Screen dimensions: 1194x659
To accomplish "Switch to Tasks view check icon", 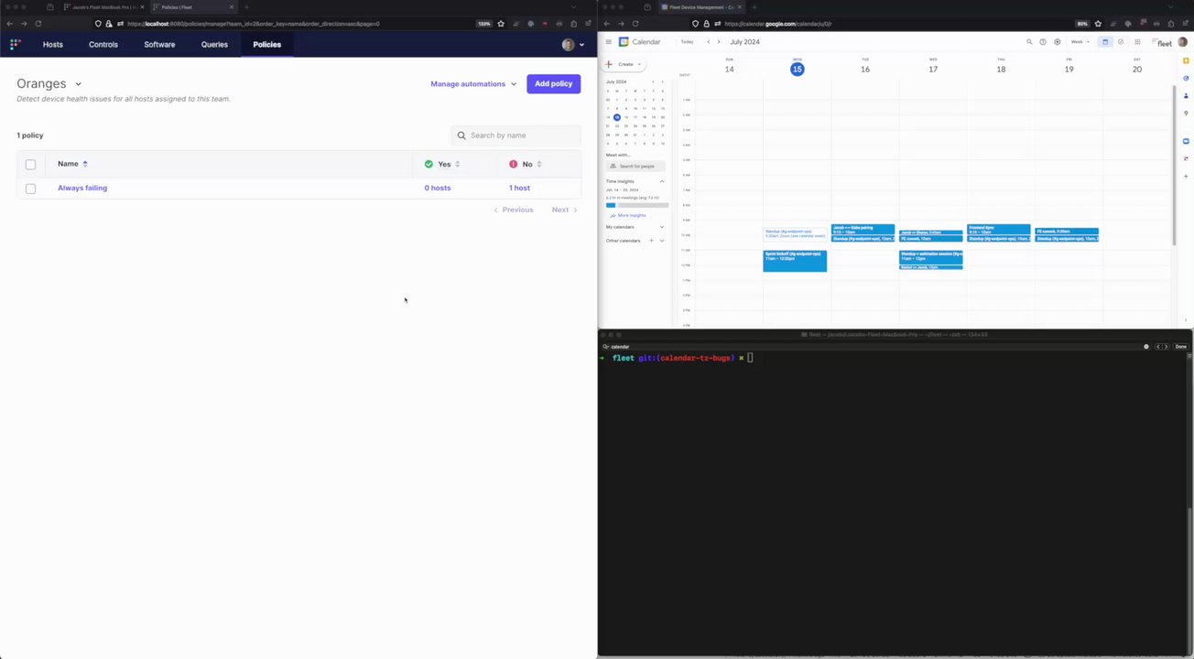I will tap(1120, 42).
